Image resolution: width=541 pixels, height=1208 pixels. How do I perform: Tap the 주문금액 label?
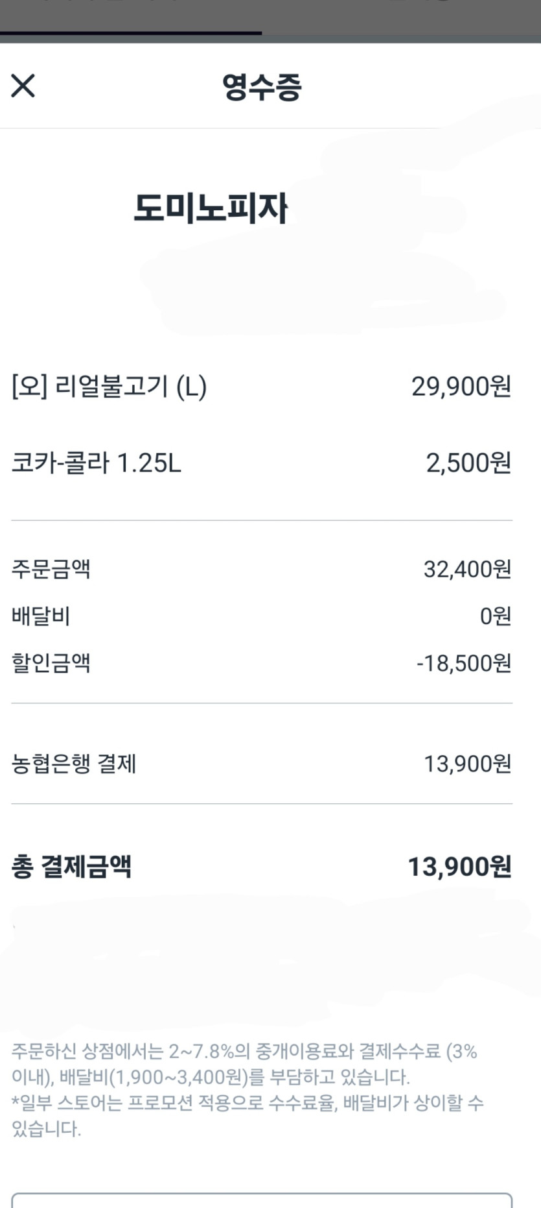pyautogui.click(x=51, y=569)
